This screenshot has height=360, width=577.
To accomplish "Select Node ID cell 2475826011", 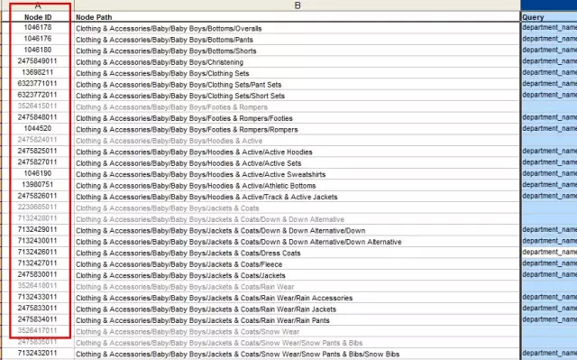I will click(38, 196).
